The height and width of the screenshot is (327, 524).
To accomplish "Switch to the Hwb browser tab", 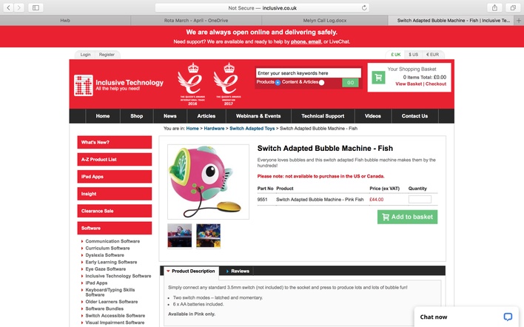I will point(65,21).
